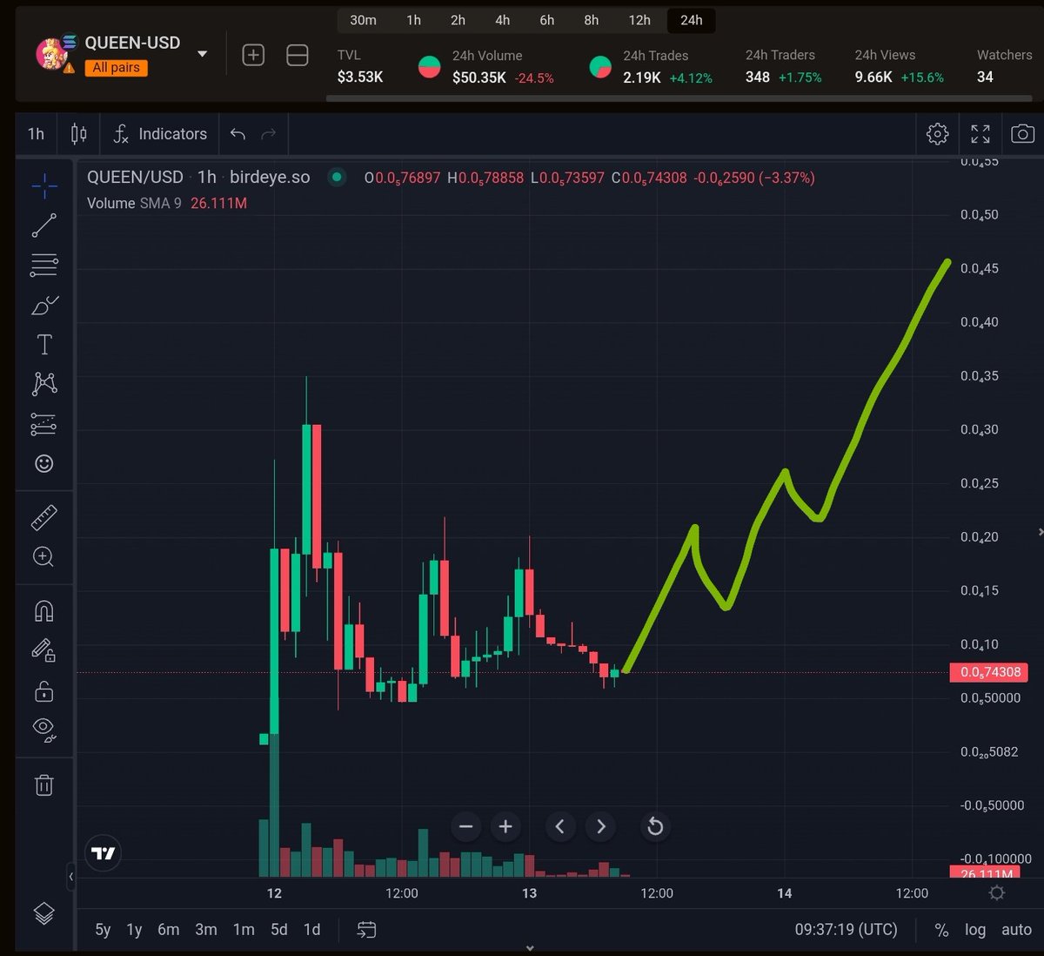This screenshot has height=956, width=1044.
Task: Click the green status dot near birdeye.so
Action: tap(336, 178)
